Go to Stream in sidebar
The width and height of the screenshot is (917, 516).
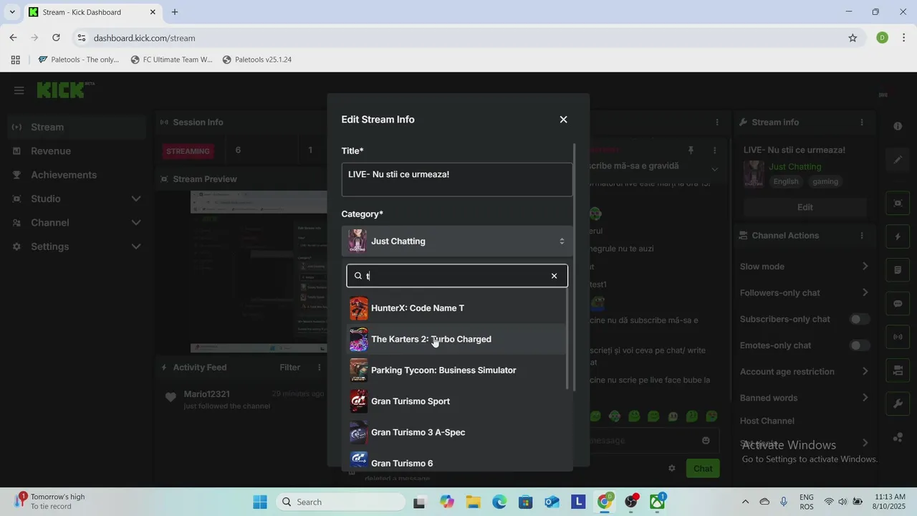pyautogui.click(x=77, y=127)
